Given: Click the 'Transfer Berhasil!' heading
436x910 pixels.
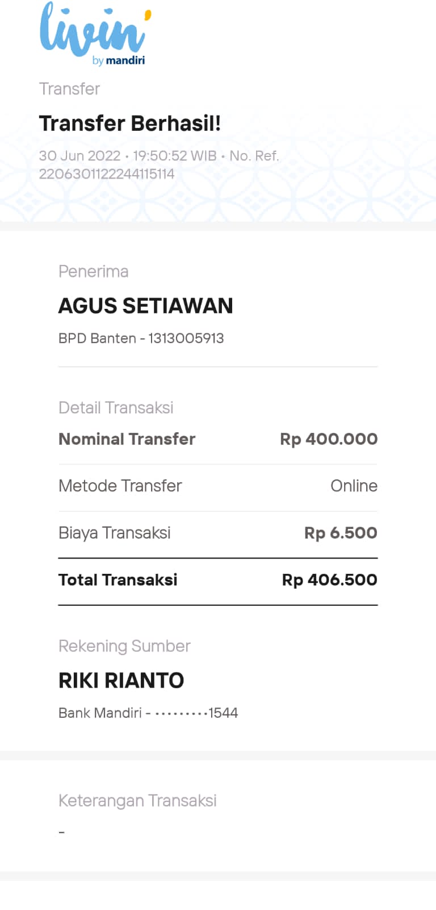Looking at the screenshot, I should [129, 123].
